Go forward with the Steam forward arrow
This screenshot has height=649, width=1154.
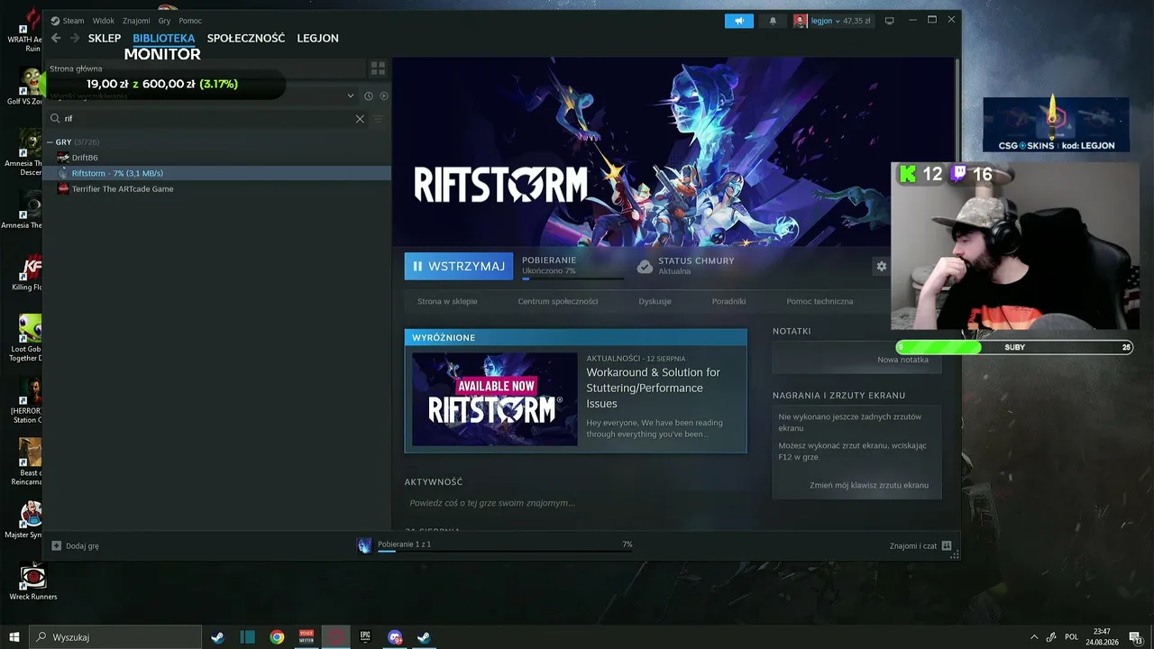point(75,38)
